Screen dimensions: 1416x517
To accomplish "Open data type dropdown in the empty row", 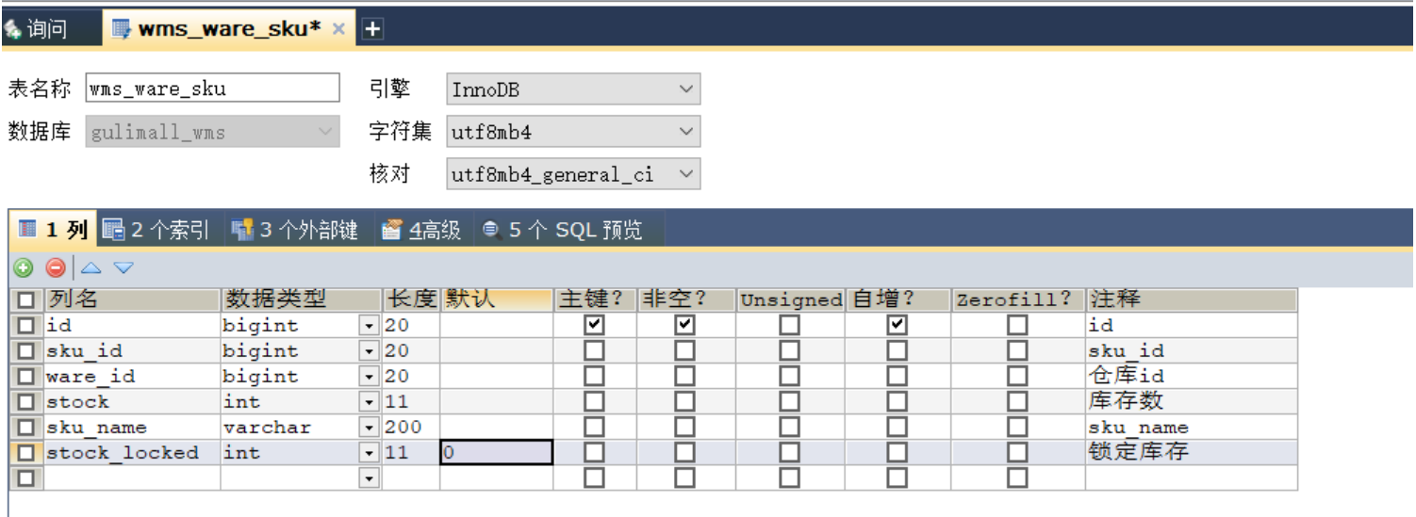I will point(369,478).
